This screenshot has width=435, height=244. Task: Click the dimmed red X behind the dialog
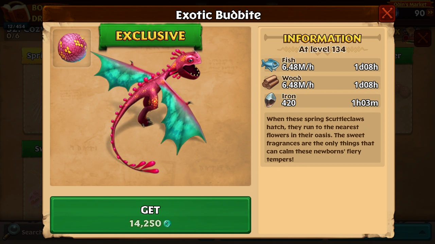point(423,38)
